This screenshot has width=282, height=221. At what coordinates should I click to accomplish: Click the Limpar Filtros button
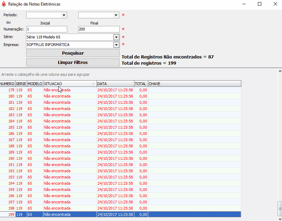click(73, 62)
